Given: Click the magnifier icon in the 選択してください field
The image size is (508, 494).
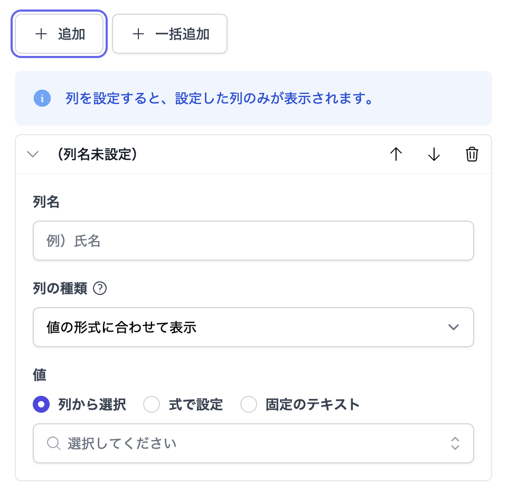Looking at the screenshot, I should (x=54, y=443).
